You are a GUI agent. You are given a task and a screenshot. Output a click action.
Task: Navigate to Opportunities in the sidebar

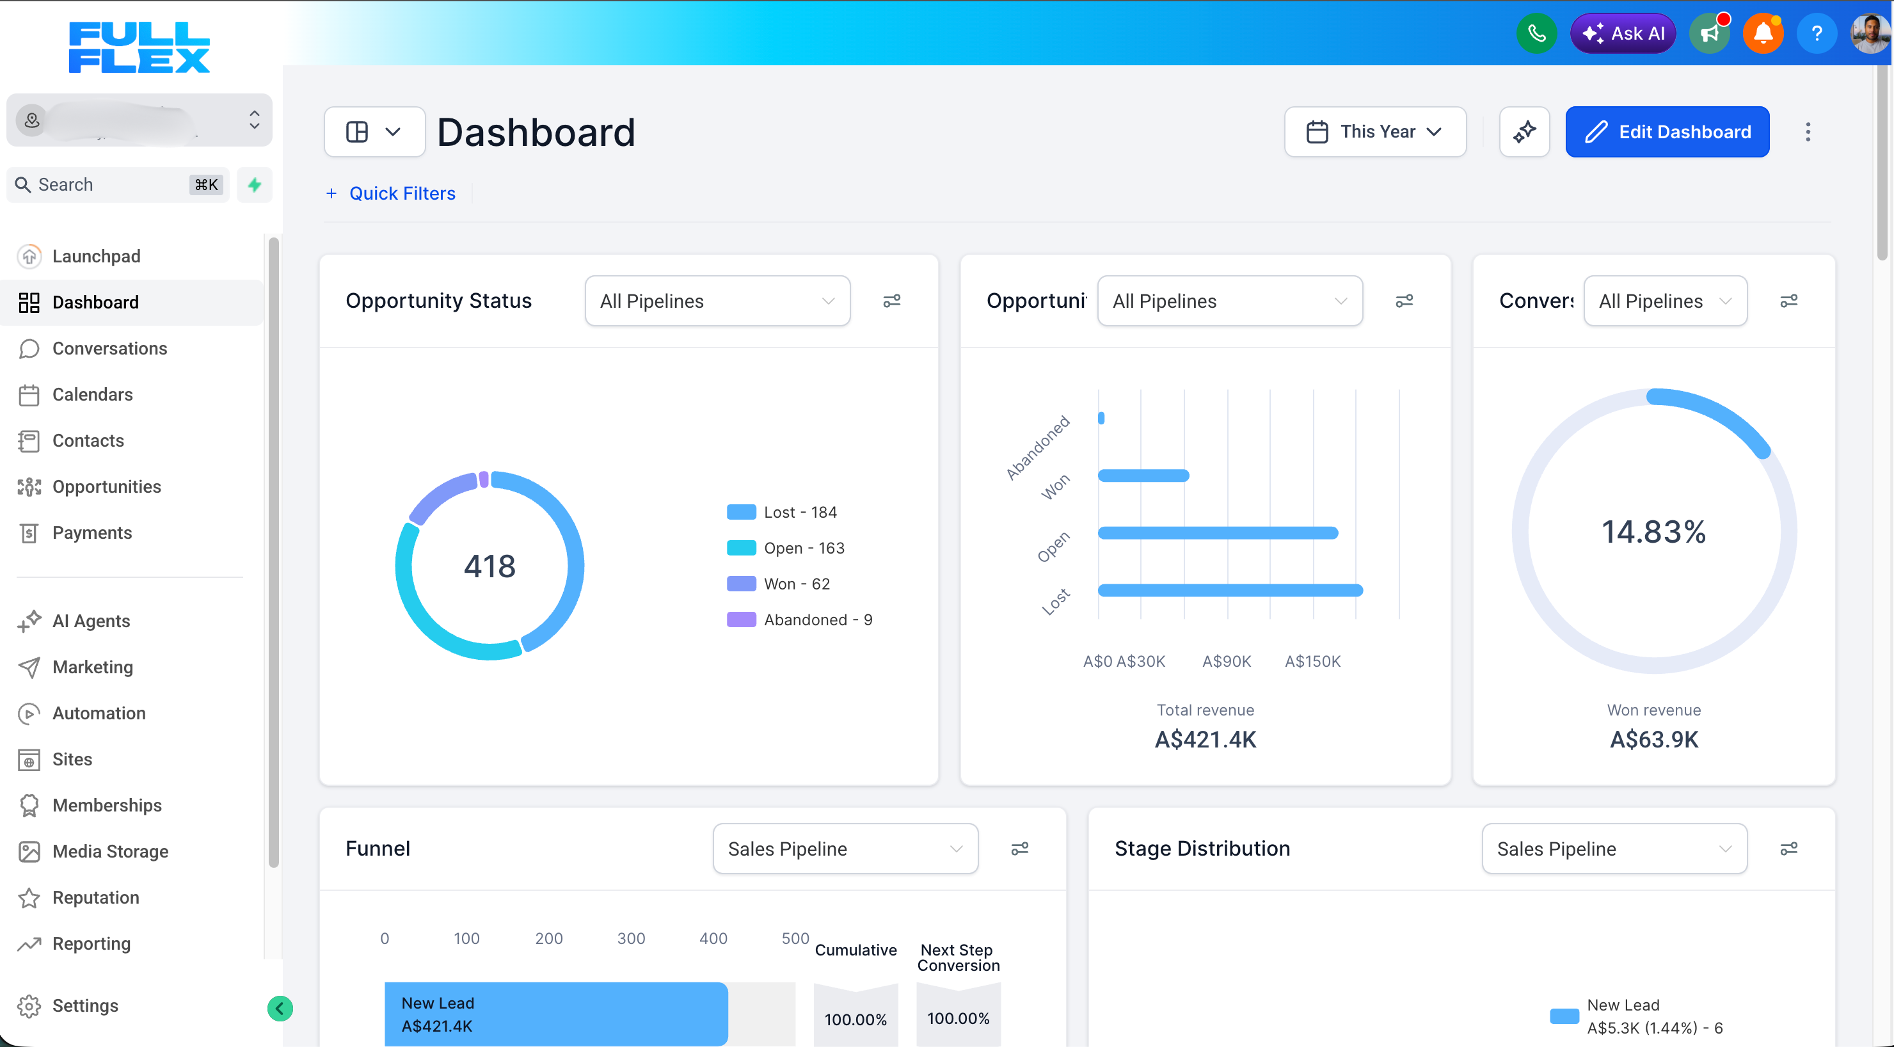[107, 486]
